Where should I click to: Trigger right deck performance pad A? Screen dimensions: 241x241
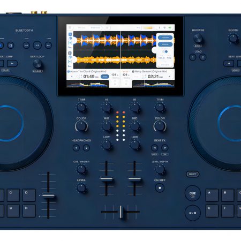click(212, 195)
